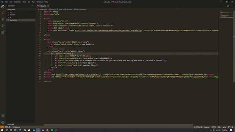Open the File menu
235x132 pixels.
click(x=7, y=2)
